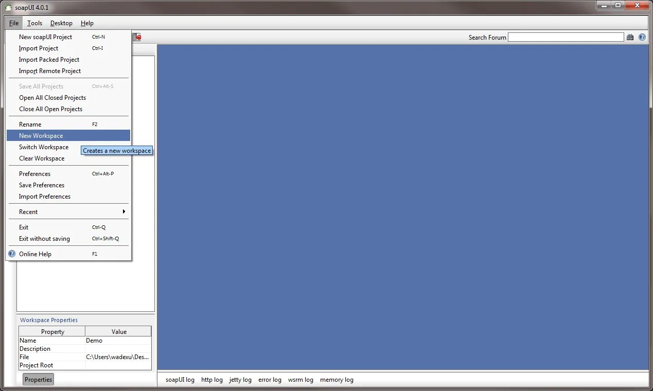Open the Help menu
The height and width of the screenshot is (391, 653).
pos(87,23)
